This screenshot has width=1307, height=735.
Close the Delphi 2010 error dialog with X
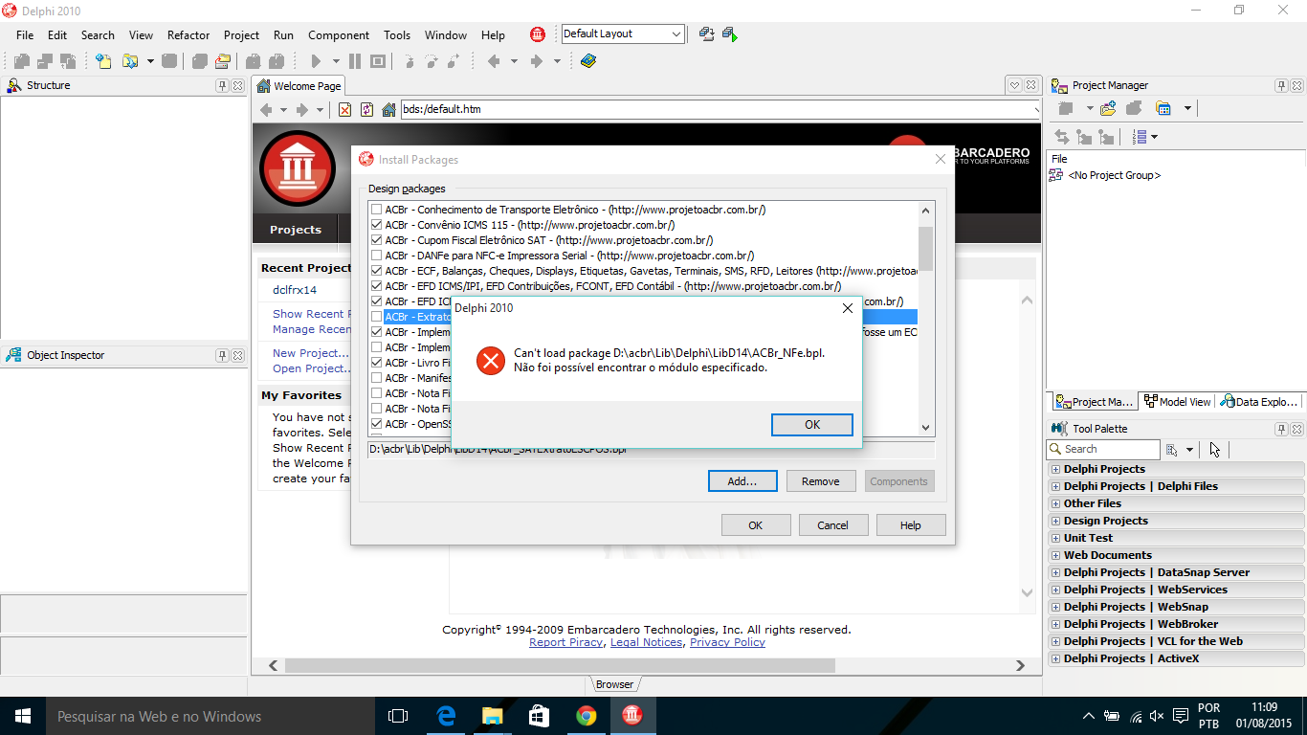(847, 308)
